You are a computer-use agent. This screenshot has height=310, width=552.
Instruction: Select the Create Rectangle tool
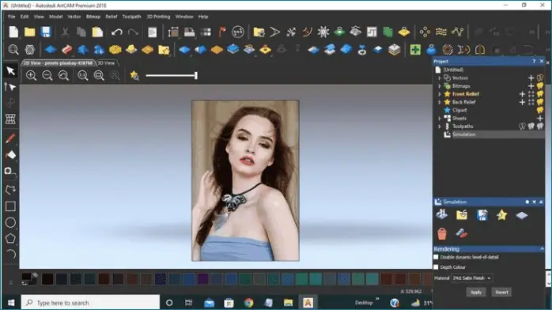click(x=10, y=206)
